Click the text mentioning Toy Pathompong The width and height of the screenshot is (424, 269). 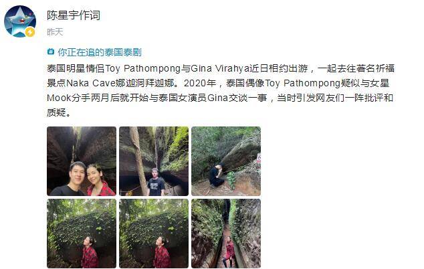click(x=142, y=68)
